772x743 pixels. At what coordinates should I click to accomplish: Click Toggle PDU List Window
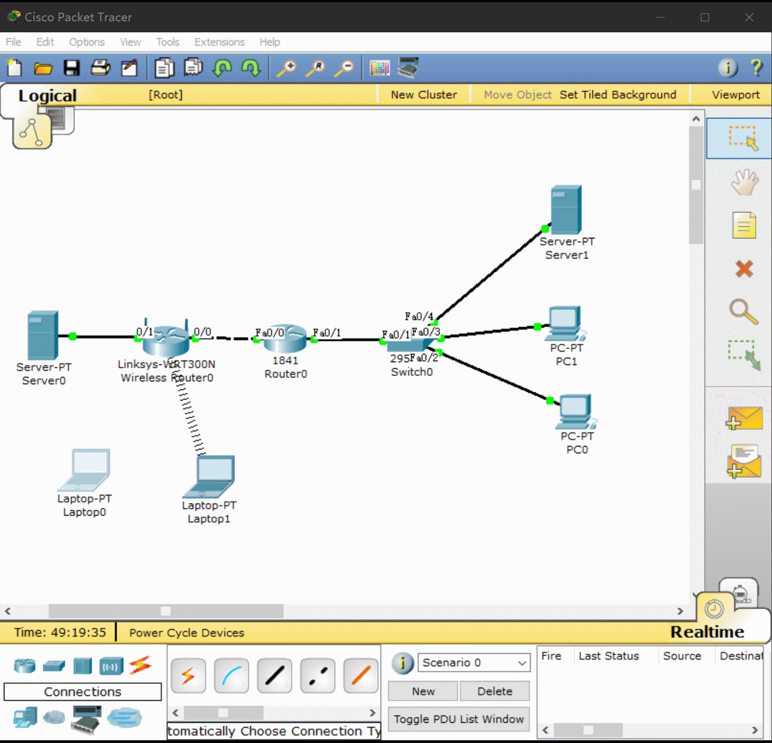(x=459, y=719)
